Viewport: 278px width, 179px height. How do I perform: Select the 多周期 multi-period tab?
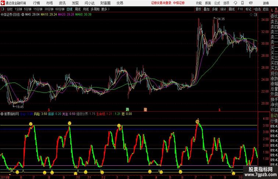click(95, 9)
